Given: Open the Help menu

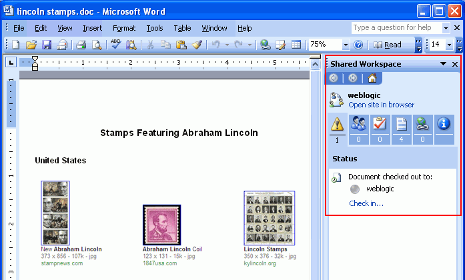Looking at the screenshot, I should (x=244, y=28).
